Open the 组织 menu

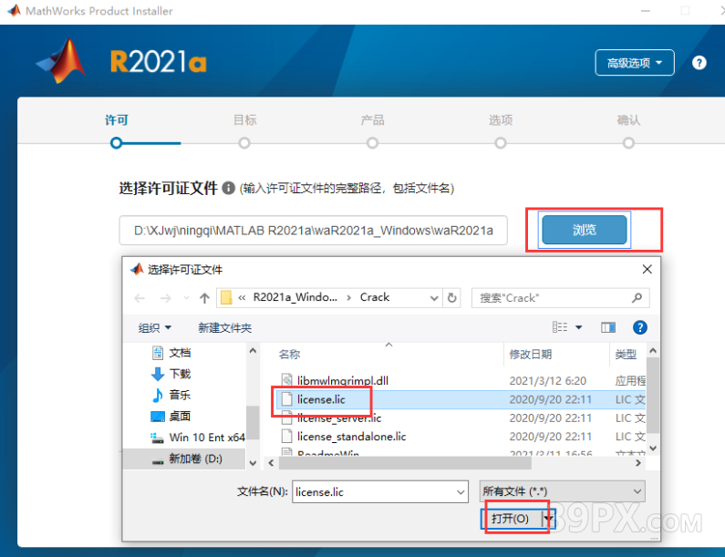click(x=155, y=328)
